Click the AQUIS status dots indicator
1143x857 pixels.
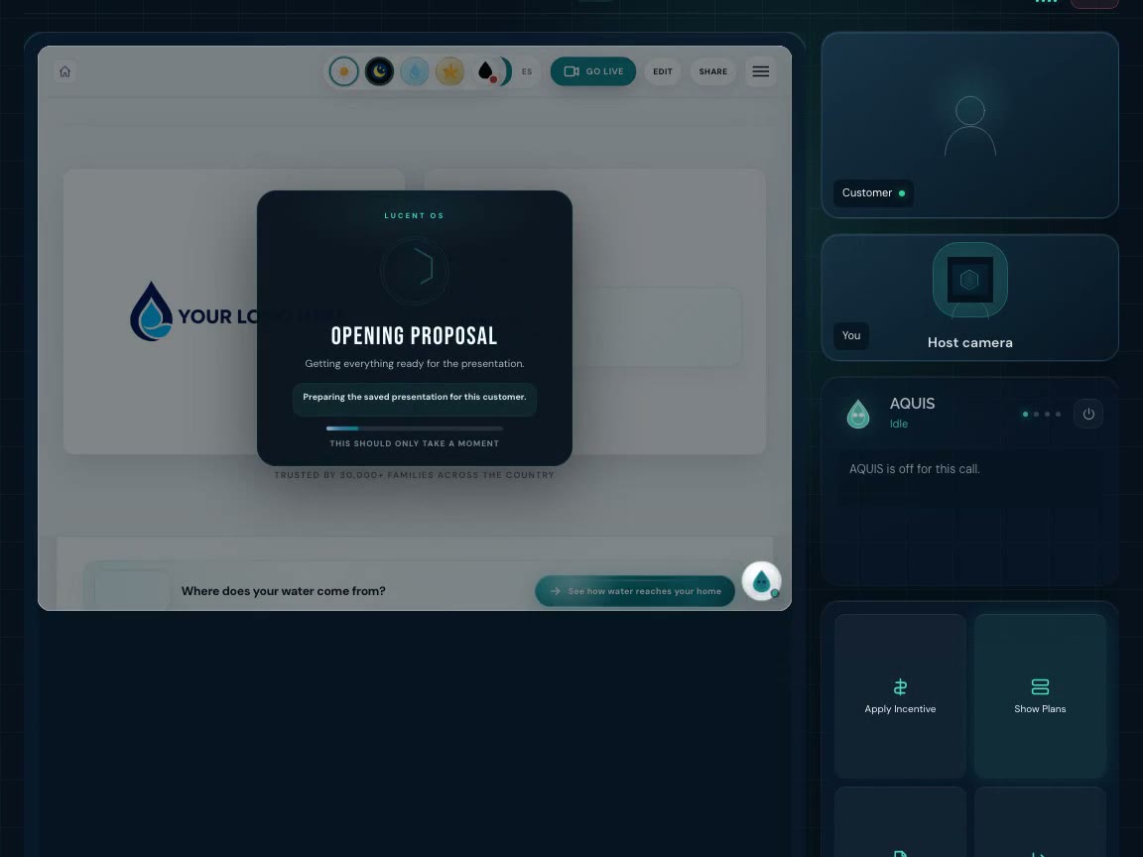click(1042, 414)
